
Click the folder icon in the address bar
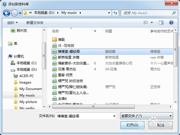25,13
